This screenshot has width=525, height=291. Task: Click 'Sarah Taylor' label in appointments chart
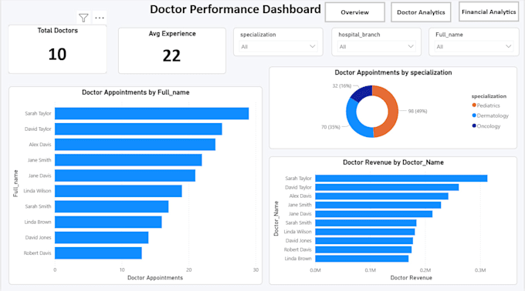coord(38,113)
